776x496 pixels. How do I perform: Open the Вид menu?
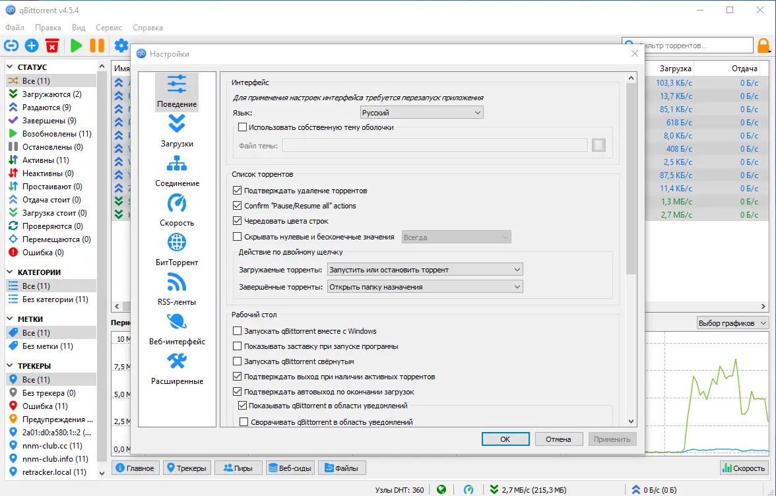pos(78,28)
